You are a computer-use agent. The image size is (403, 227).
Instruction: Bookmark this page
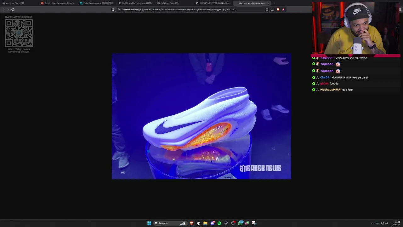pos(113,9)
